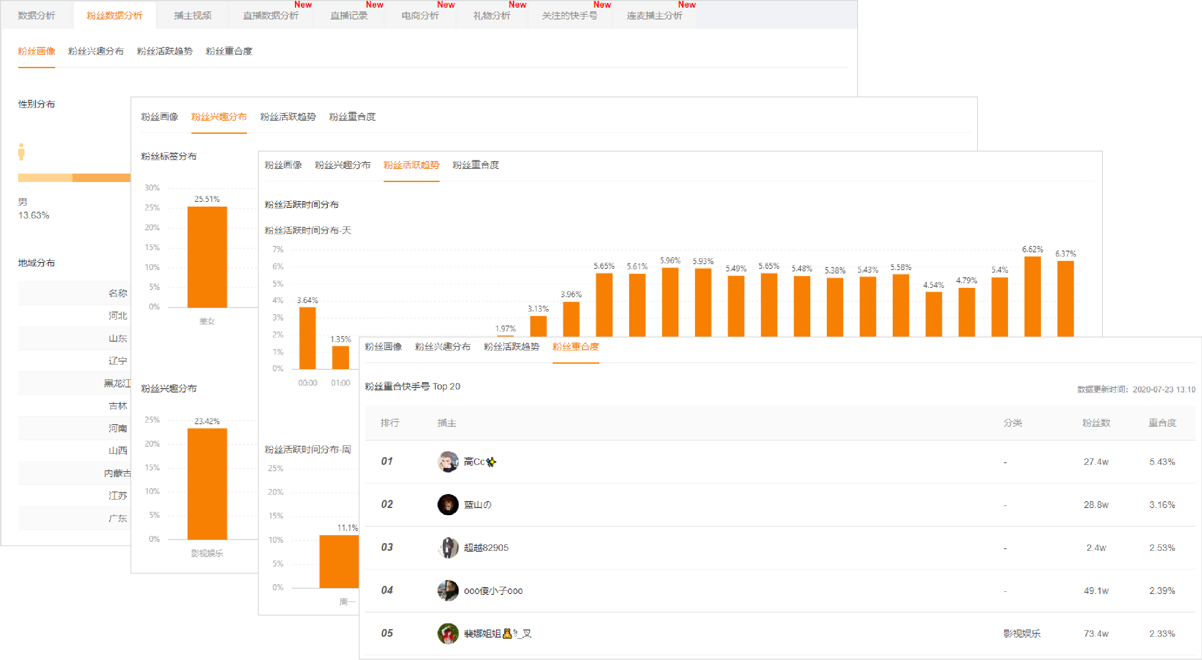Open streamer name 蓝山の

coord(477,504)
